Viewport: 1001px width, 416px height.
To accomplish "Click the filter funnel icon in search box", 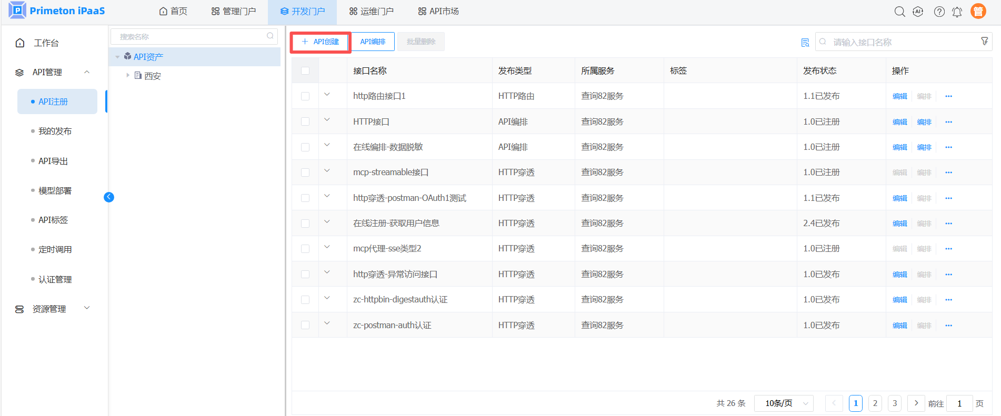I will click(984, 42).
